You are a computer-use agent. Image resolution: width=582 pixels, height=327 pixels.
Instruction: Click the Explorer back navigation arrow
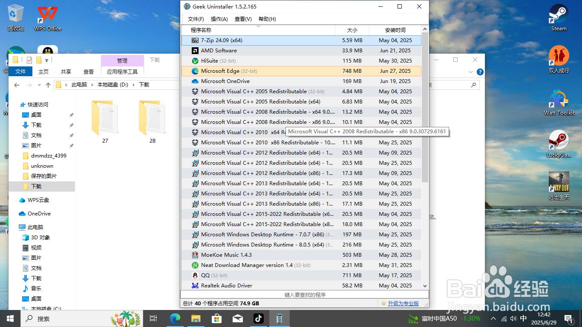point(17,85)
